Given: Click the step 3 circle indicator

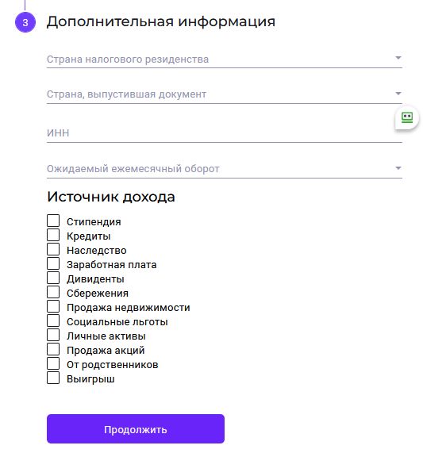Looking at the screenshot, I should coord(25,22).
